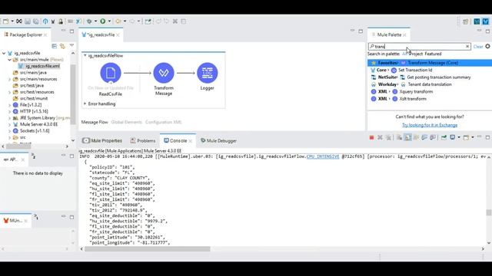
Task: Terminate the running app with the red stop icon
Action: [371, 137]
